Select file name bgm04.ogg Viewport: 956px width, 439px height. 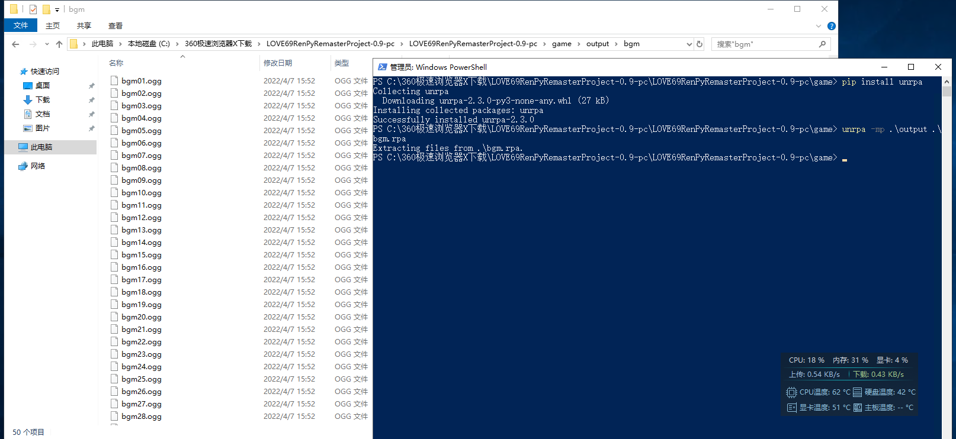142,118
